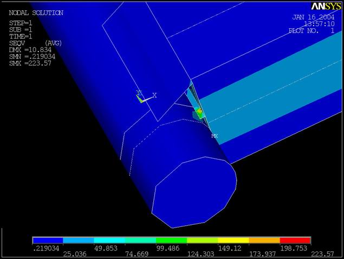The width and height of the screenshot is (344, 259).
Task: Click the dark blue legend swatch
Action: [48, 241]
